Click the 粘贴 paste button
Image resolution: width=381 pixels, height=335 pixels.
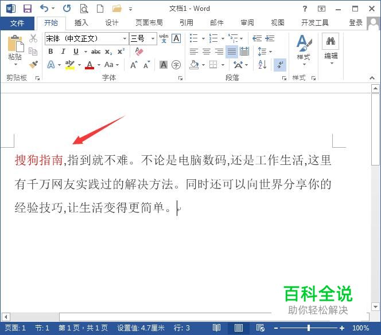coord(15,50)
